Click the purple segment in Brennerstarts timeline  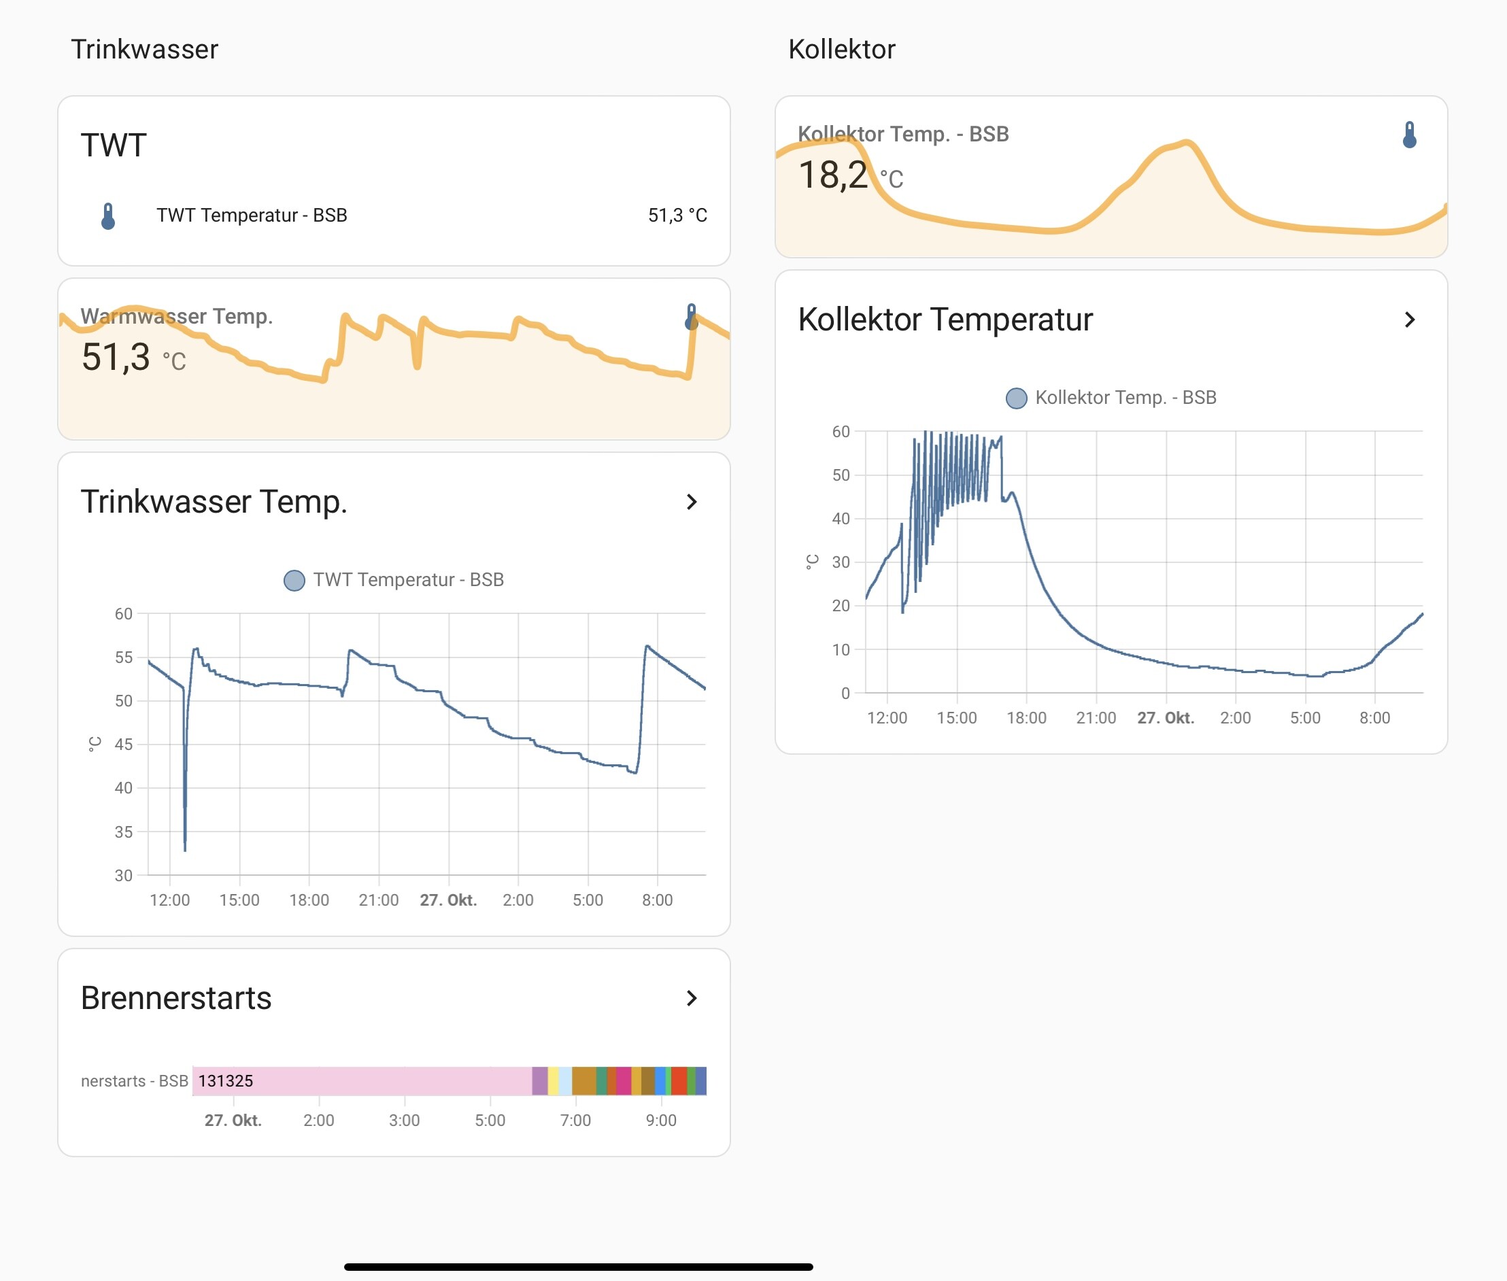tap(539, 1080)
